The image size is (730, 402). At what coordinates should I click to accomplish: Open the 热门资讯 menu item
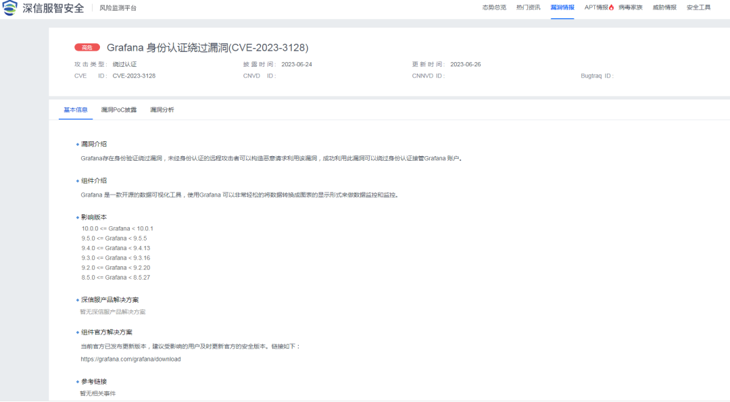[x=528, y=7]
